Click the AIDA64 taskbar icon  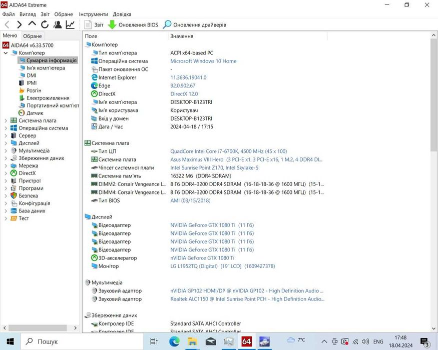tap(246, 341)
